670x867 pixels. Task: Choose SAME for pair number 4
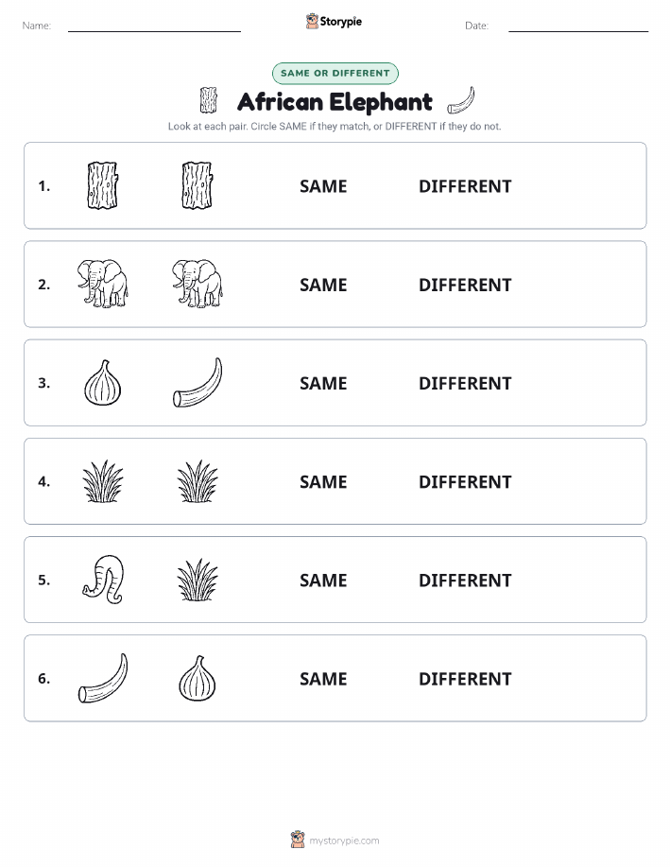point(323,481)
